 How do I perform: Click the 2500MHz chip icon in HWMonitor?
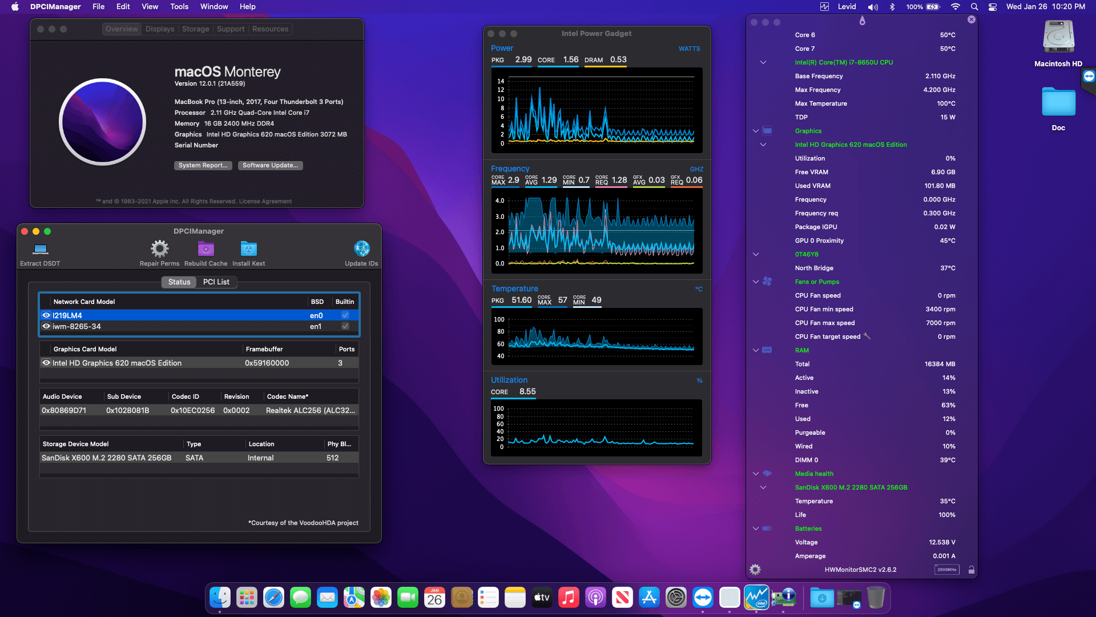tap(947, 570)
